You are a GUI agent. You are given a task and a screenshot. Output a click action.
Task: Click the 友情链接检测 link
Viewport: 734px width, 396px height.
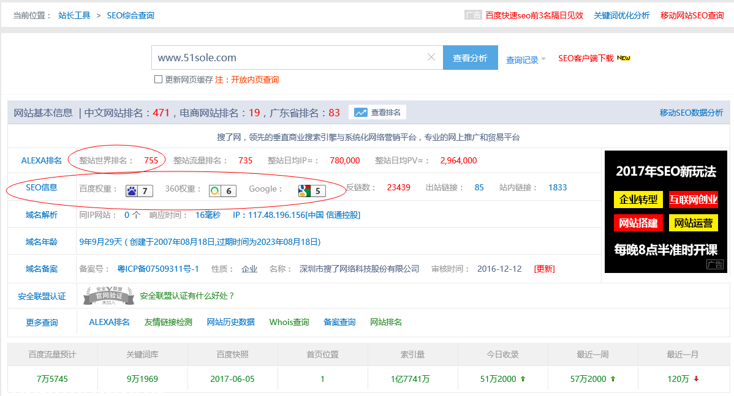[168, 322]
